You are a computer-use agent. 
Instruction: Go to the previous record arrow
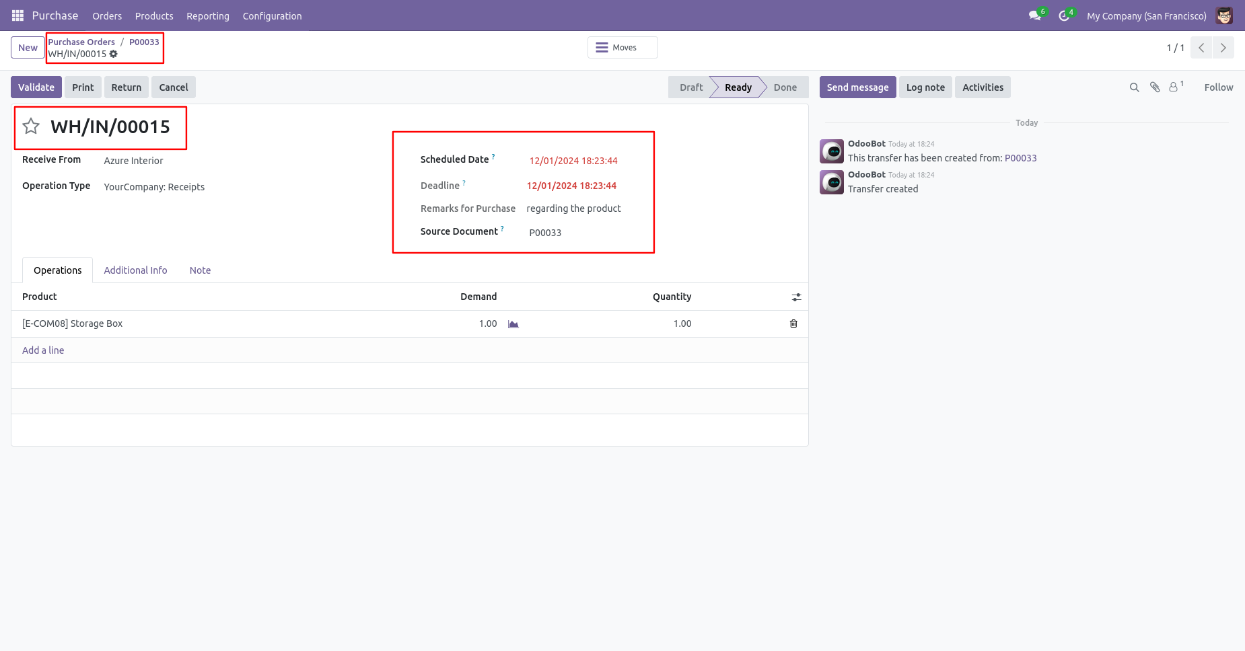[1201, 48]
